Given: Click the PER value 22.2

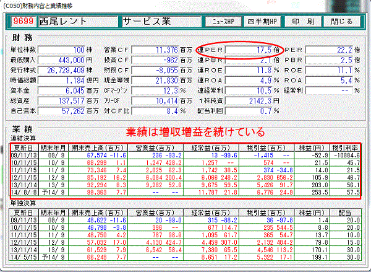Looking at the screenshot, I should (330, 50).
